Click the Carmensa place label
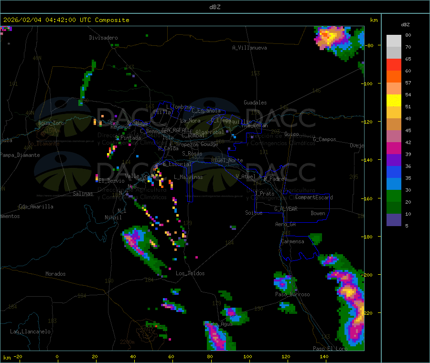Viewport: 430px width, 363px height. 292,241
